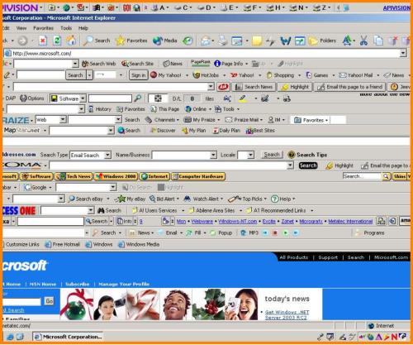Screen dimensions: 413x345
Task: Open Media globe button
Action: 164,41
